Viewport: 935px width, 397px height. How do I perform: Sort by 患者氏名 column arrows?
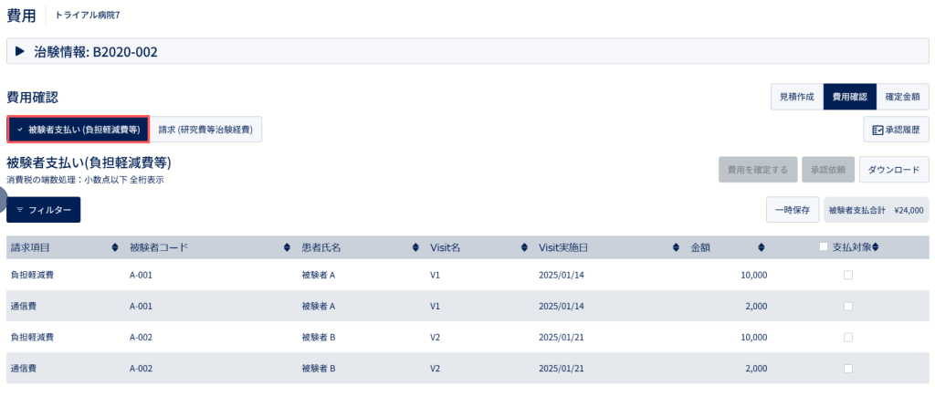click(415, 247)
